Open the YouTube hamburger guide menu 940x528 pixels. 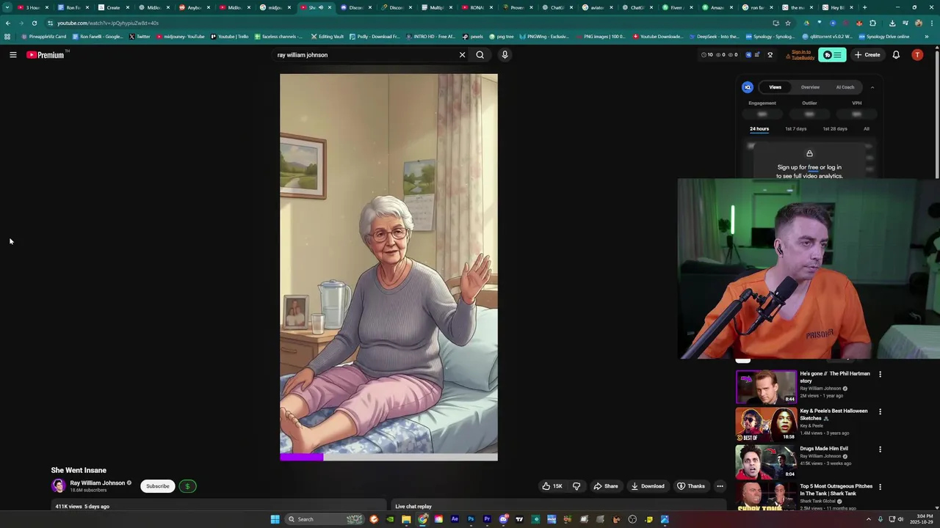12,55
